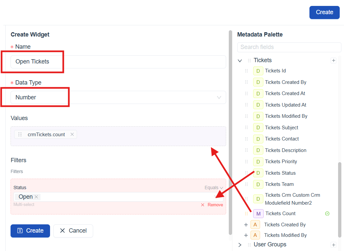Click the plus icon beside Tickets group
Image resolution: width=344 pixels, height=251 pixels.
(333, 61)
